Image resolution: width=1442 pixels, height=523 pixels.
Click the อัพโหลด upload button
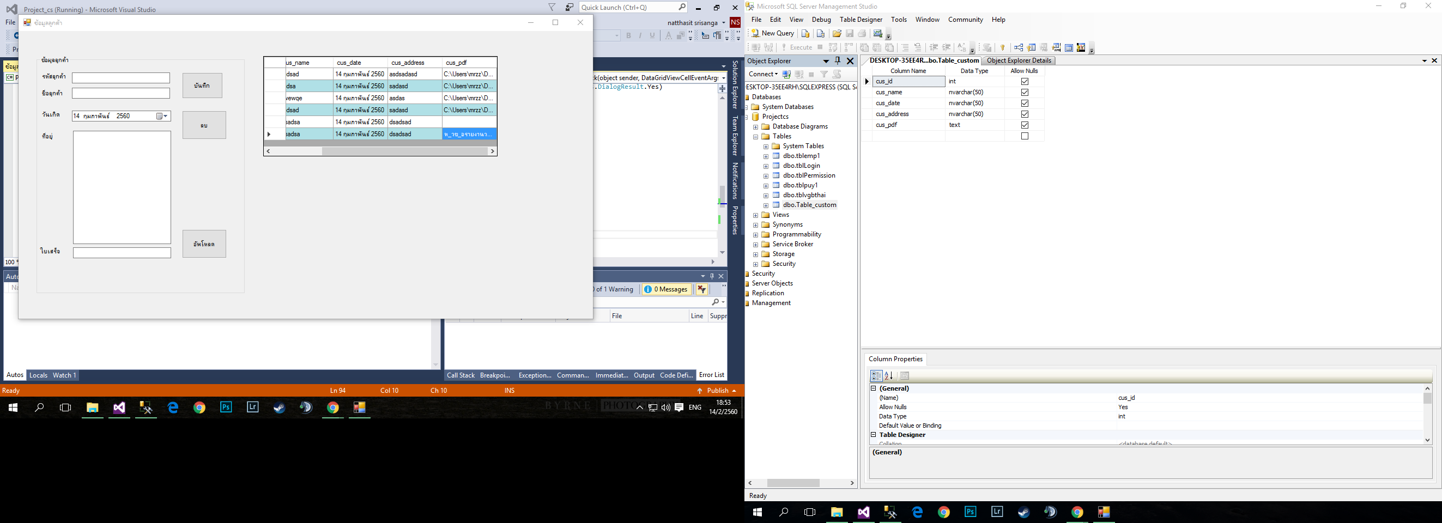(204, 244)
